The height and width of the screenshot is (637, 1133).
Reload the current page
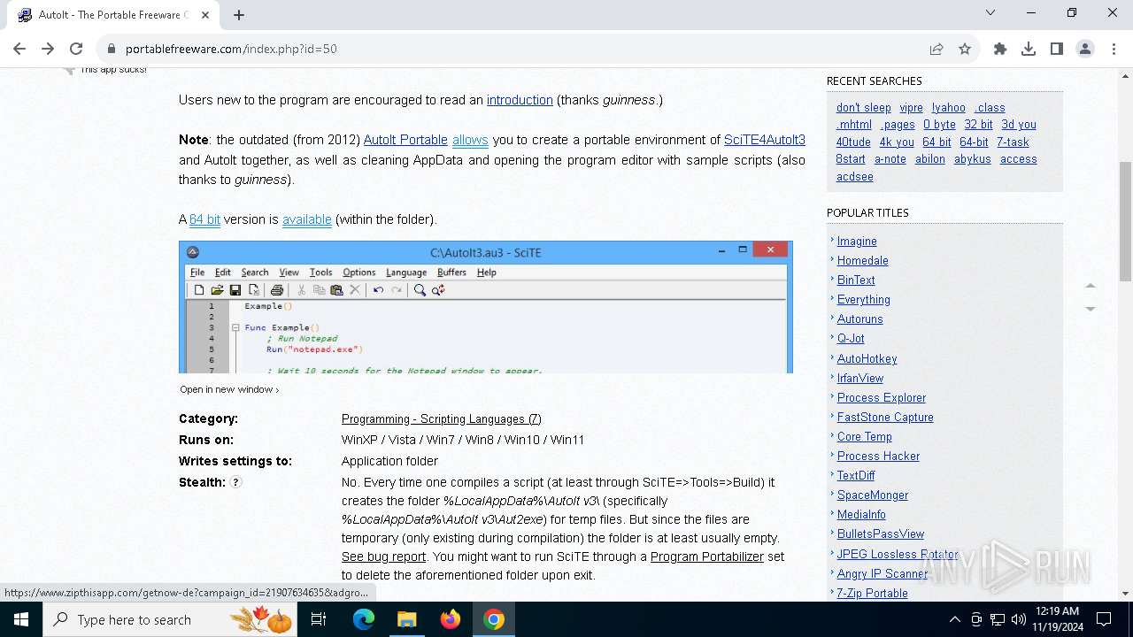coord(76,49)
